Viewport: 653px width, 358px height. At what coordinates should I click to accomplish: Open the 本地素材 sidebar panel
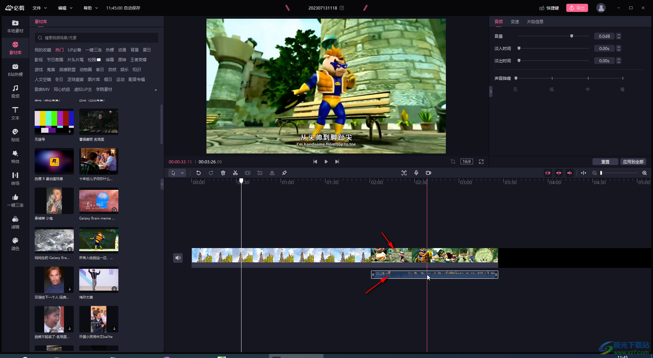coord(15,27)
